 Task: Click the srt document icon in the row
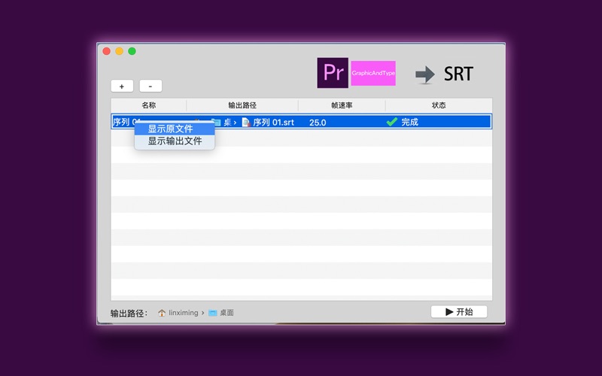tap(246, 123)
